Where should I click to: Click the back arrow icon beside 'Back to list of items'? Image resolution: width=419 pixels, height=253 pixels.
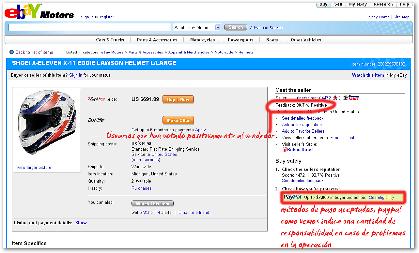pyautogui.click(x=12, y=52)
